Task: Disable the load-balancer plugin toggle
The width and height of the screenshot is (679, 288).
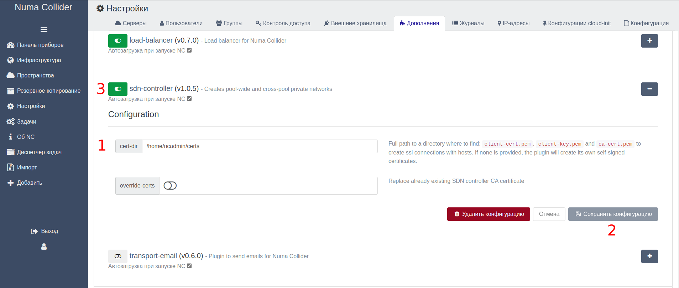Action: [x=118, y=41]
